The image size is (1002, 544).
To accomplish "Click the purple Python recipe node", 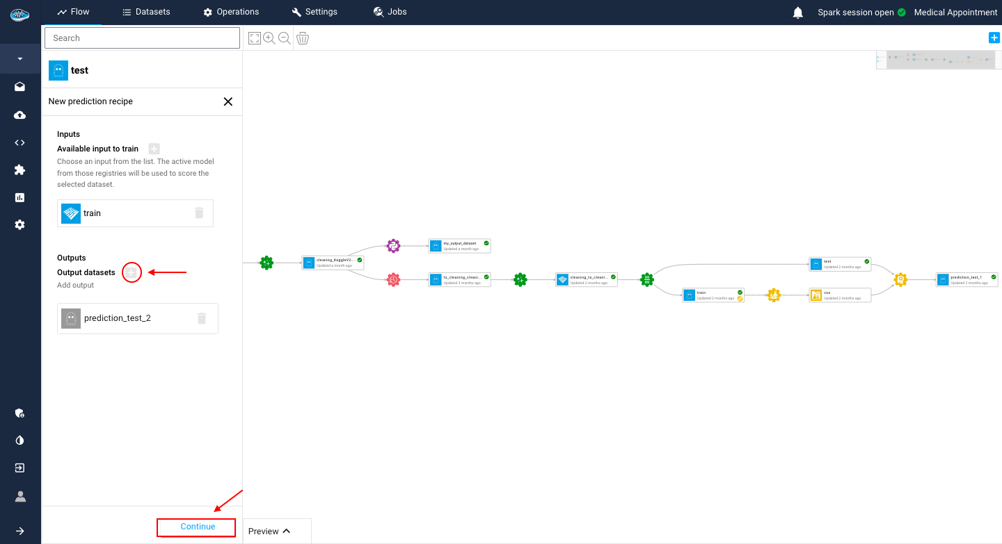I will click(x=393, y=246).
